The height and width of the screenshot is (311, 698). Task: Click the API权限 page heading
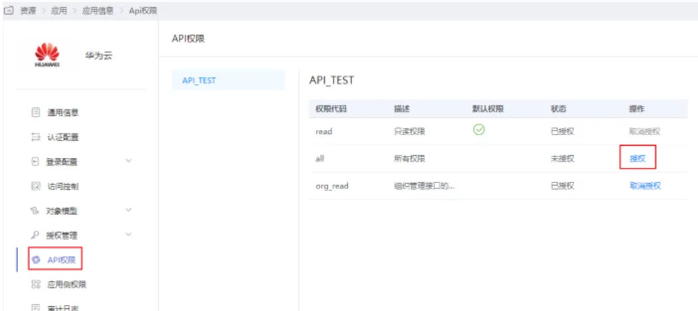(188, 39)
